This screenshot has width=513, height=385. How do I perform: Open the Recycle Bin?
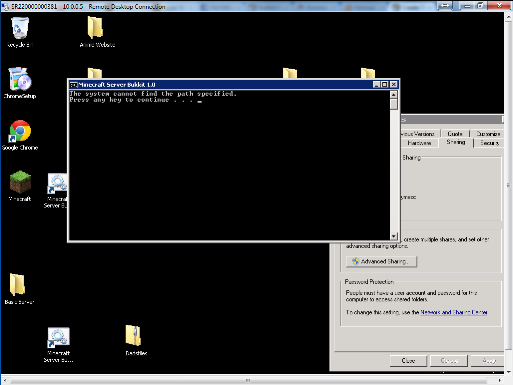coord(19,28)
